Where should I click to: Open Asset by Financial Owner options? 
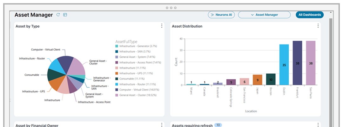(x=162, y=125)
